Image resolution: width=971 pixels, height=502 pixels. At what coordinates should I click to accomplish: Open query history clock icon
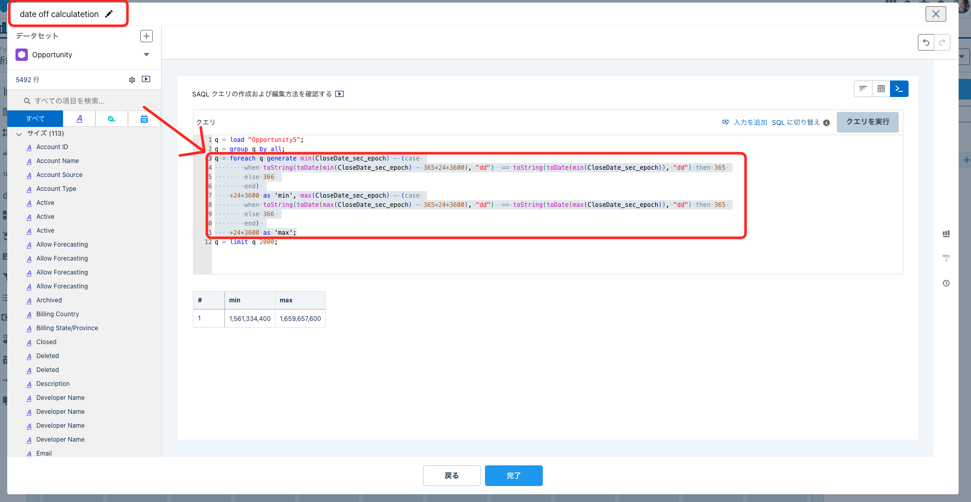946,283
